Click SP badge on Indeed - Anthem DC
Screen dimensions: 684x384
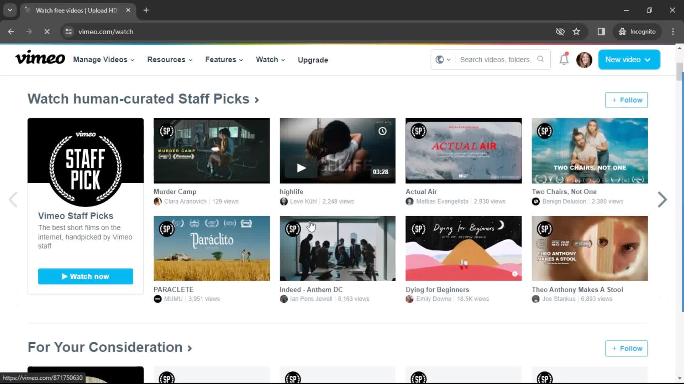tap(292, 229)
